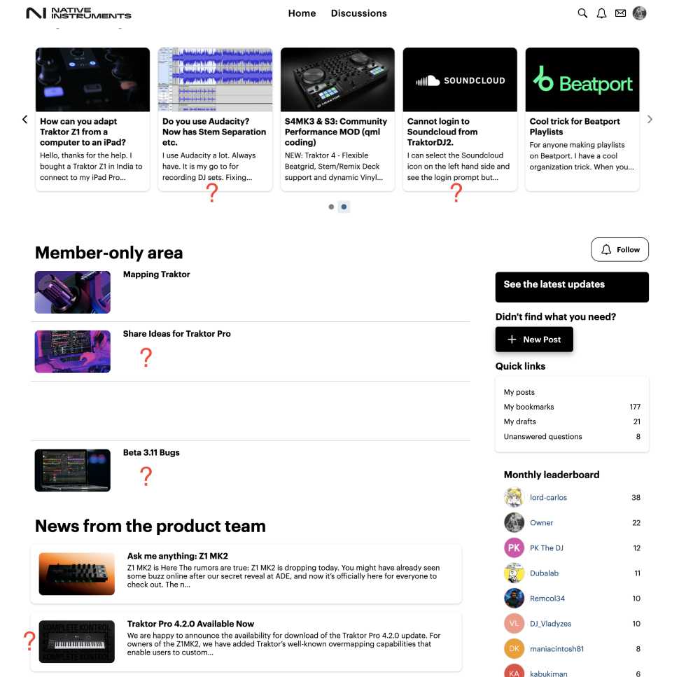Open Remcol34 leaderboard profile
The width and height of the screenshot is (700, 677).
click(547, 599)
